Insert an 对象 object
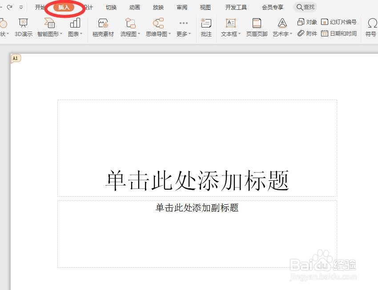The width and height of the screenshot is (378, 290). (x=306, y=21)
